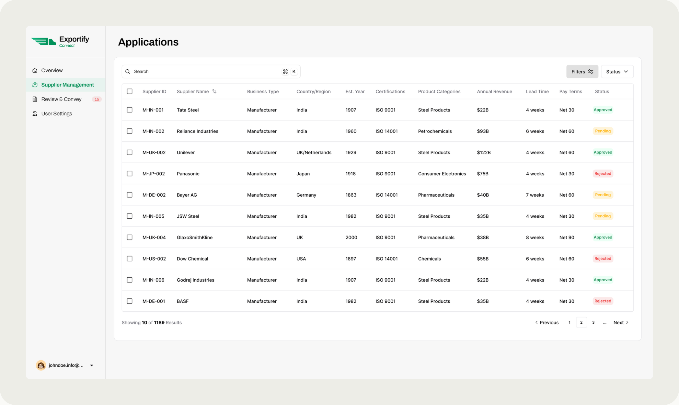
Task: Click the User Settings people icon
Action: [35, 114]
